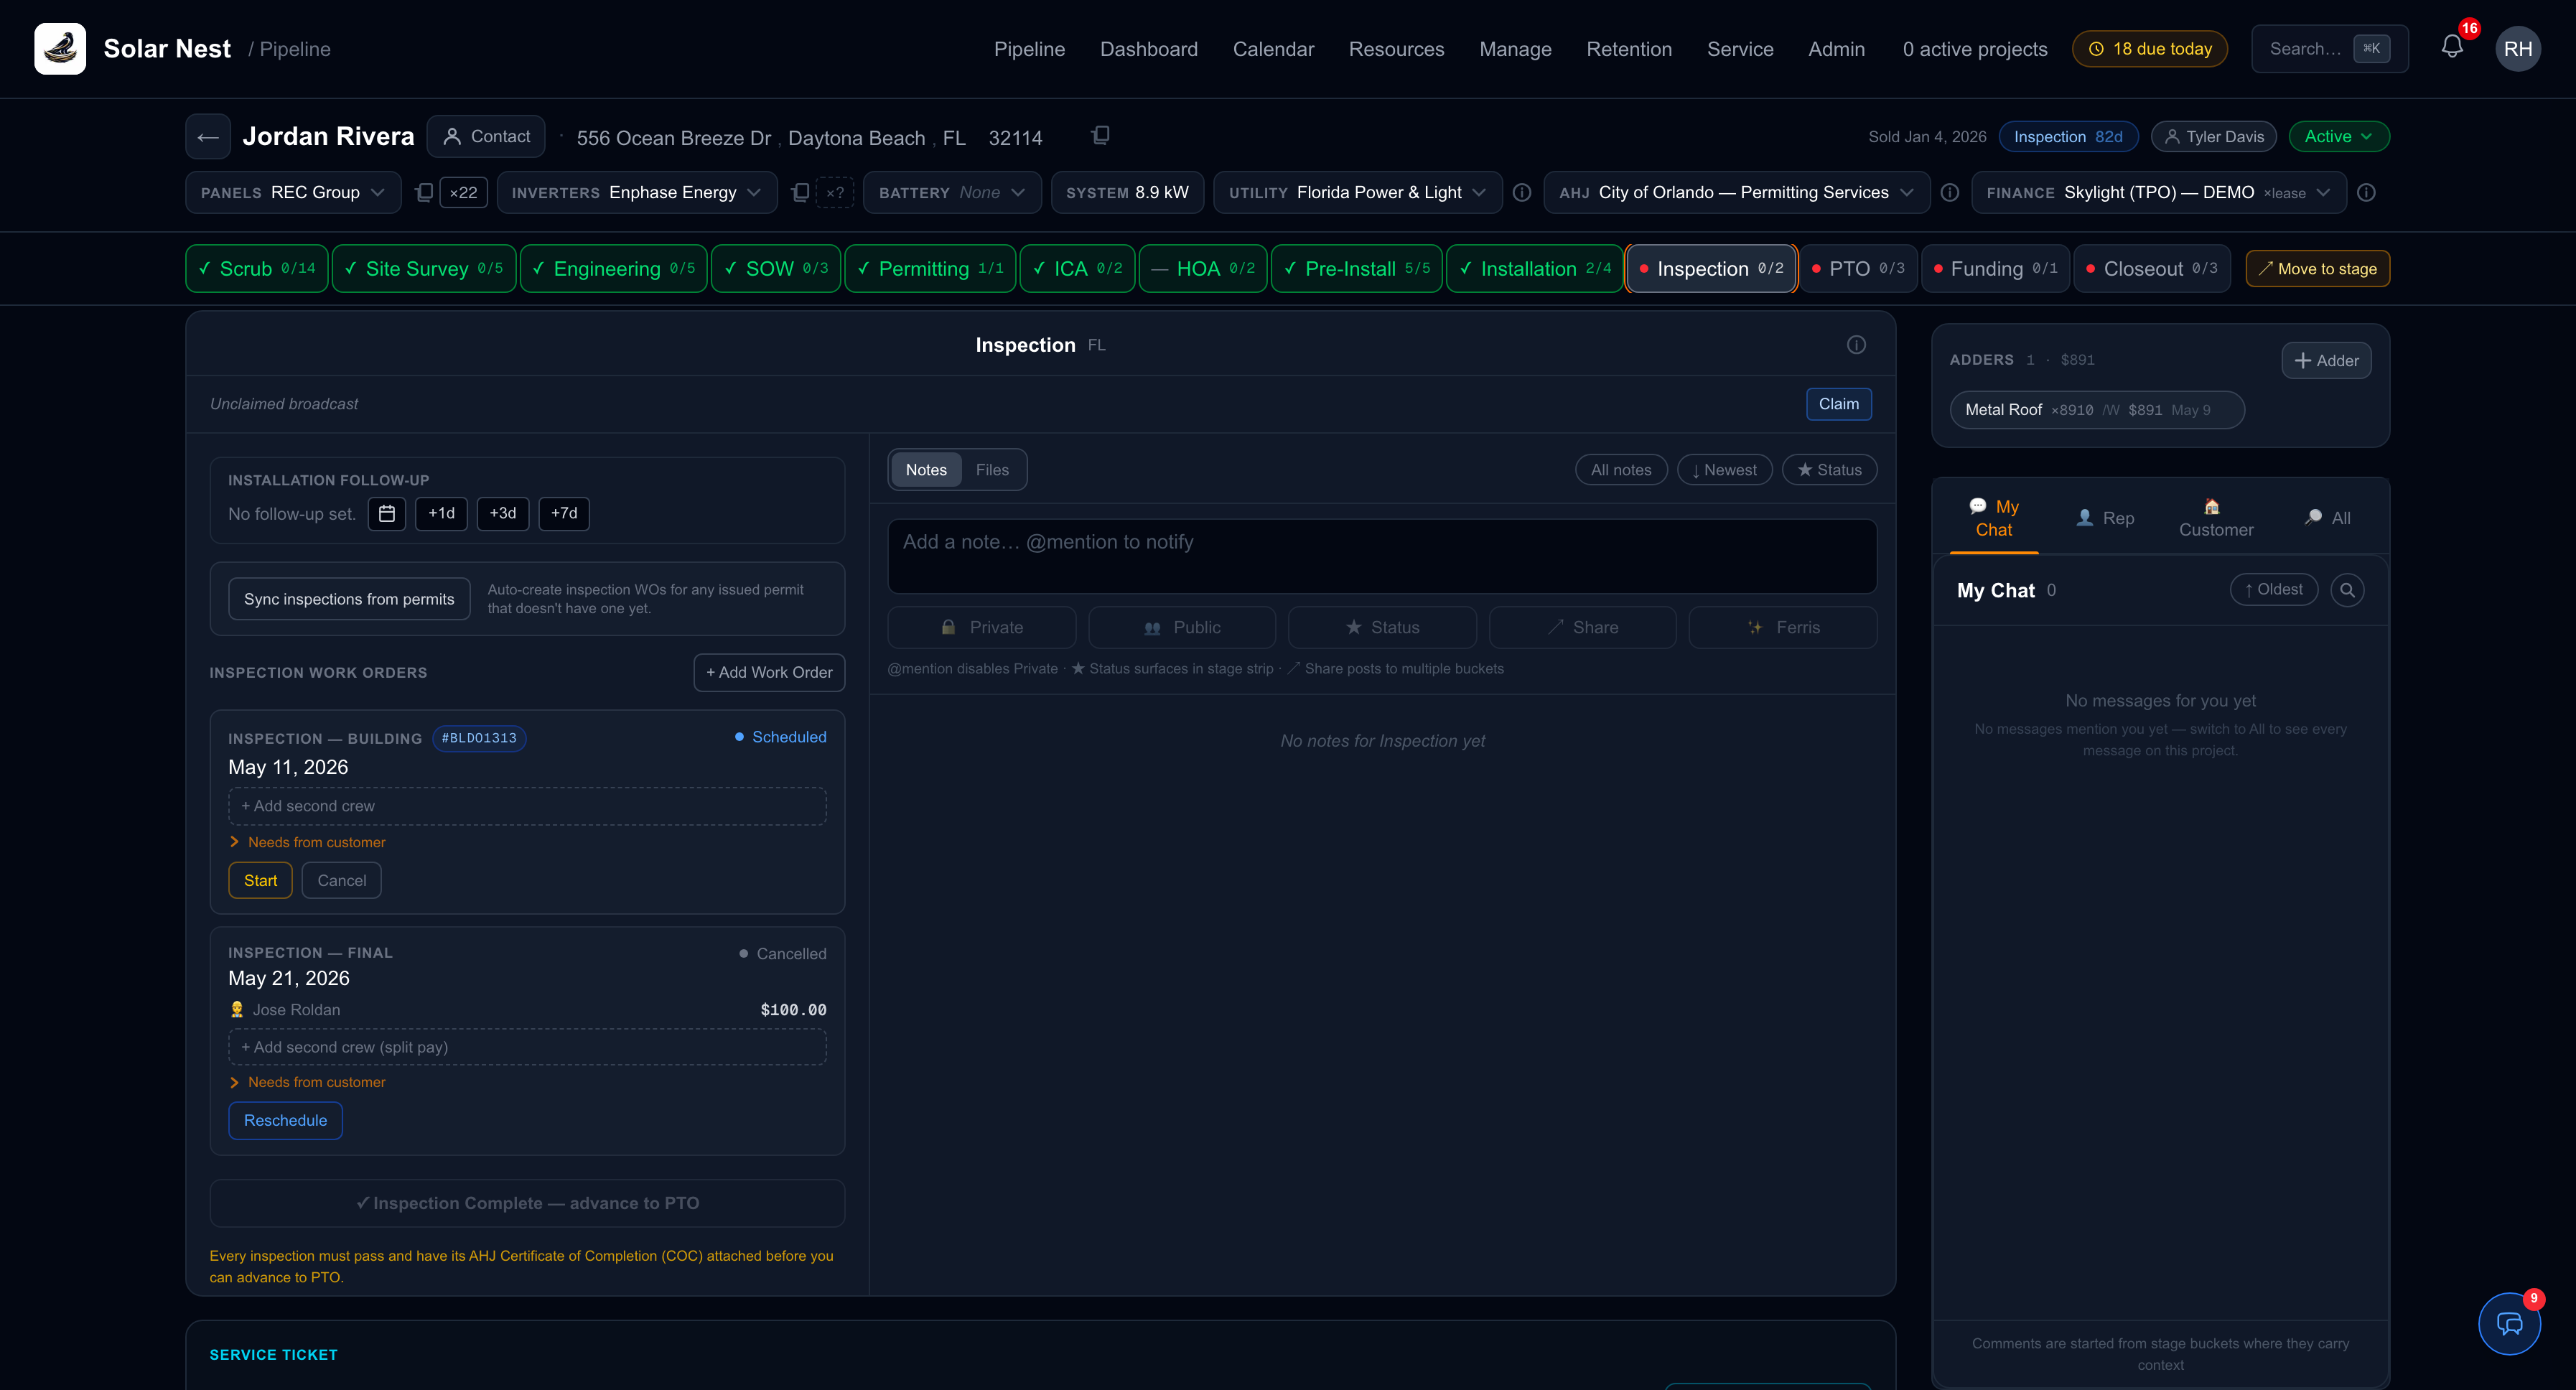Viewport: 2576px width, 1390px height.
Task: Click the Add Adder button
Action: click(x=2326, y=360)
